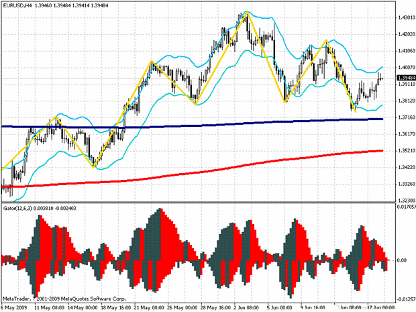416x312 pixels.
Task: Click the 18 May 16:00 time label
Action: (116, 308)
